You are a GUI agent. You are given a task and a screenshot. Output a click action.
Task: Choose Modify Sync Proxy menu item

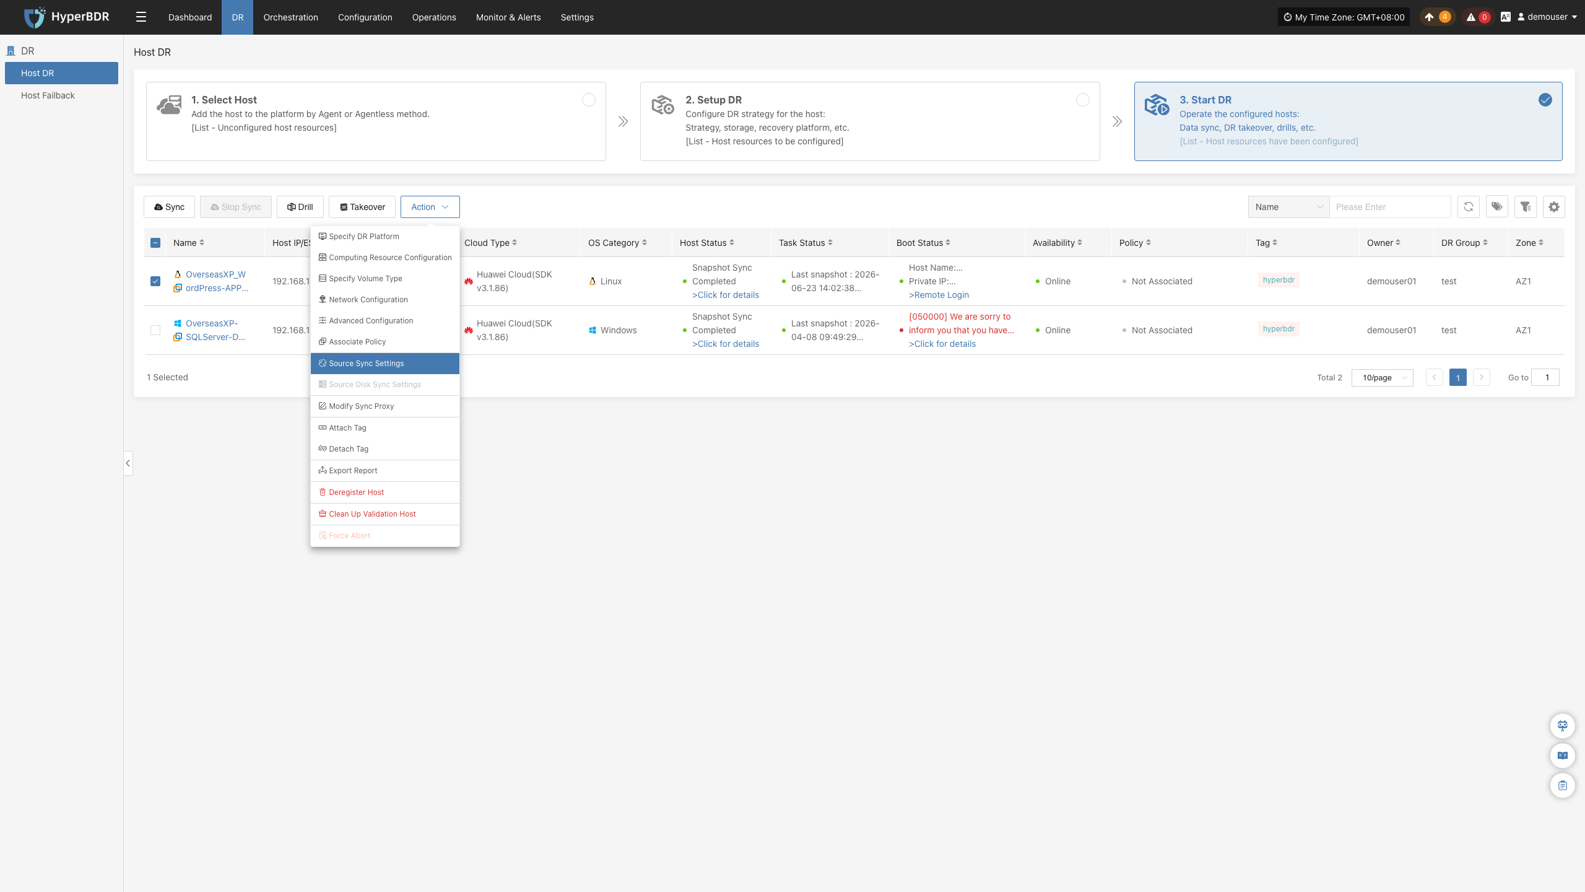385,406
